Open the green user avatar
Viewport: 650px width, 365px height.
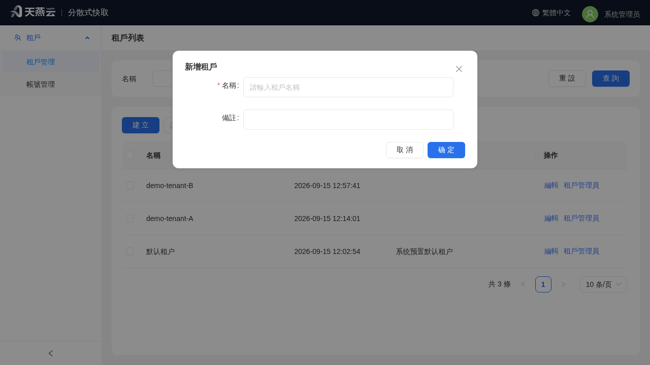pyautogui.click(x=590, y=14)
